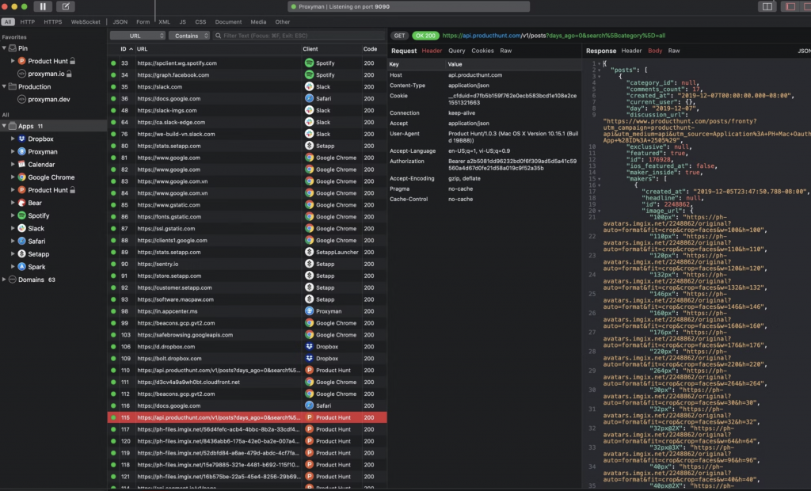
Task: Click the GET method badge
Action: [x=399, y=36]
